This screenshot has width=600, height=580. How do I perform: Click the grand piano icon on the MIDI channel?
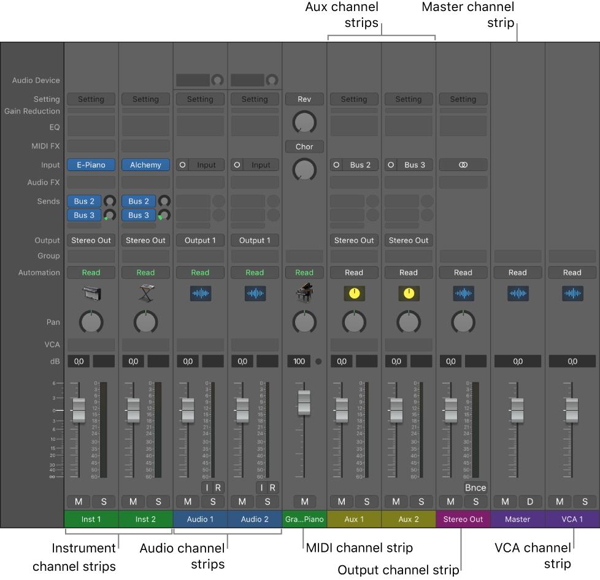[x=304, y=293]
